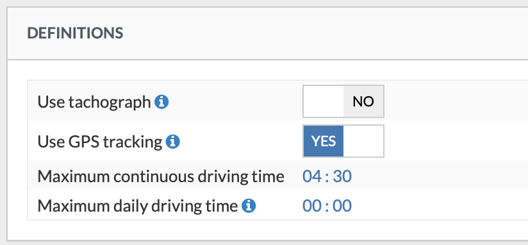Show info for Maximum daily driving time
This screenshot has height=245, width=528.
(249, 206)
